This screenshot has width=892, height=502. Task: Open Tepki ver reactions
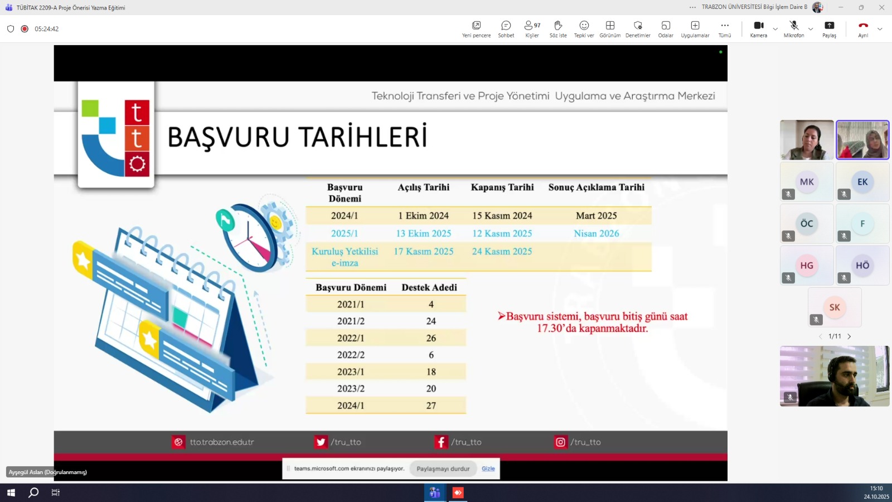pyautogui.click(x=584, y=28)
